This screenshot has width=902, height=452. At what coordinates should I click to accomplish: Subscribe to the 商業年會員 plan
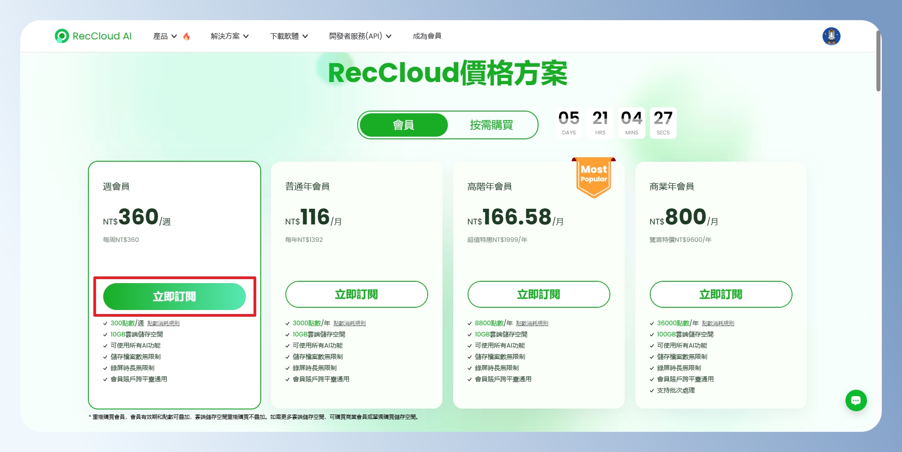coord(721,294)
